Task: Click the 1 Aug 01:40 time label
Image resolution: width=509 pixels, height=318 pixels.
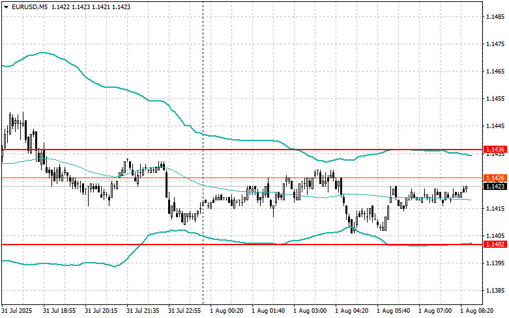Action: point(268,311)
